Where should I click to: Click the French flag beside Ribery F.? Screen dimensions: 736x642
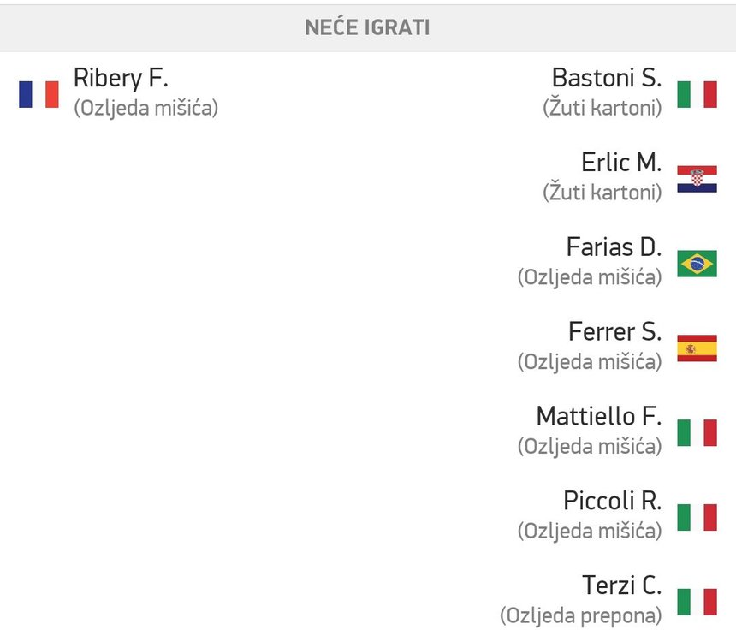coord(39,94)
